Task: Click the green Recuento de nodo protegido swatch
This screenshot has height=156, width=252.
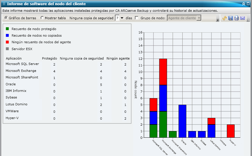Action: coord(7,29)
